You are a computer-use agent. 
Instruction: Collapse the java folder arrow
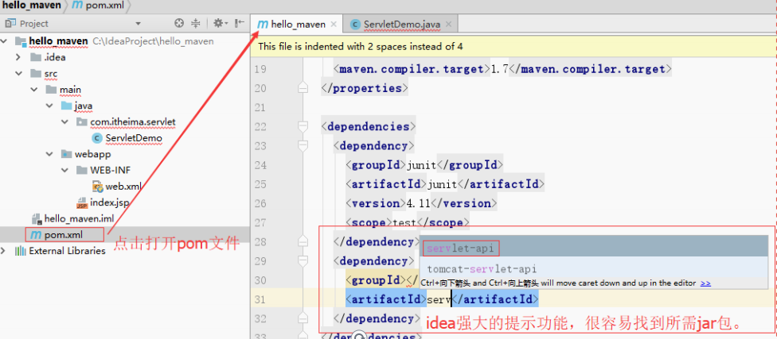[49, 106]
